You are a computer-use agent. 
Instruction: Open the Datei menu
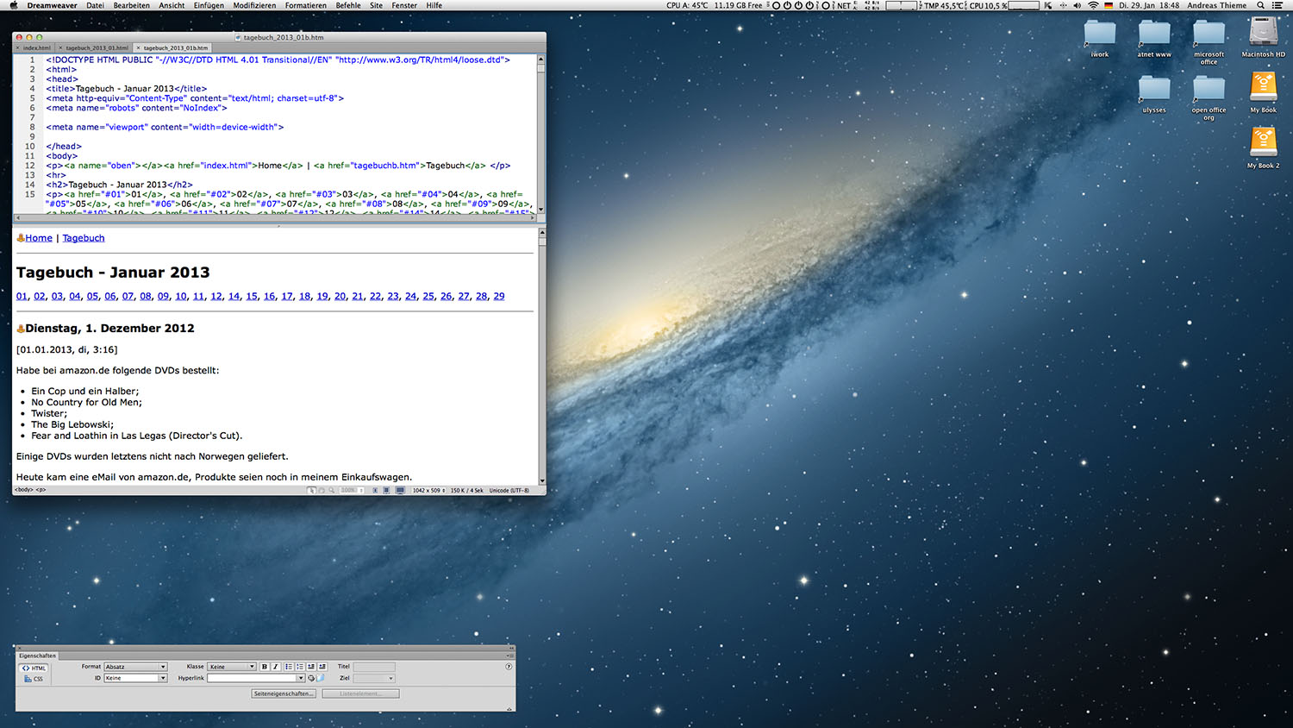[x=95, y=5]
